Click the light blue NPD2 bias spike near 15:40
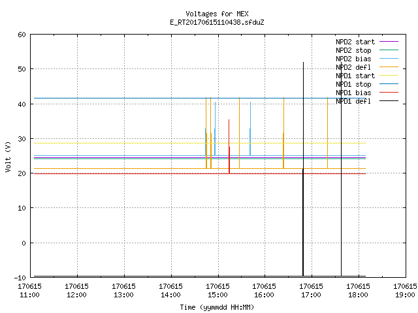The width and height of the screenshot is (418, 313). pos(250,128)
